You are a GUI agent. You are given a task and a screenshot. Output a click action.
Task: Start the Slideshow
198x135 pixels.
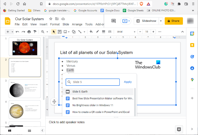tap(147, 21)
